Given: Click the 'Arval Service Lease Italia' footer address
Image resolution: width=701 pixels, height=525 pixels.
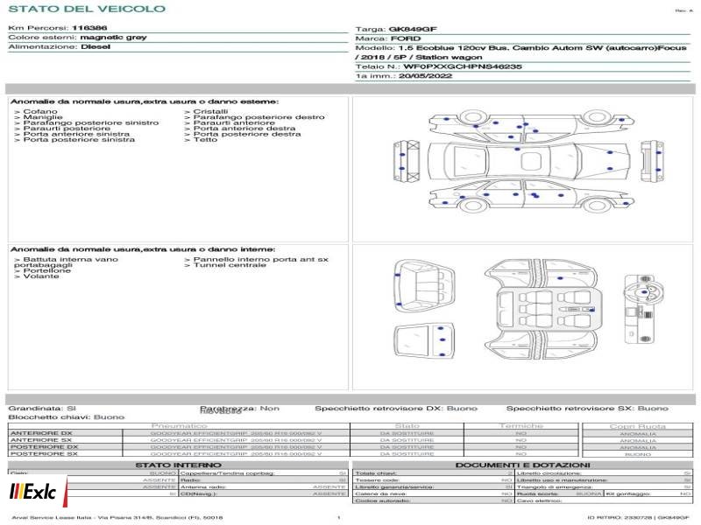Looking at the screenshot, I should coord(117,517).
